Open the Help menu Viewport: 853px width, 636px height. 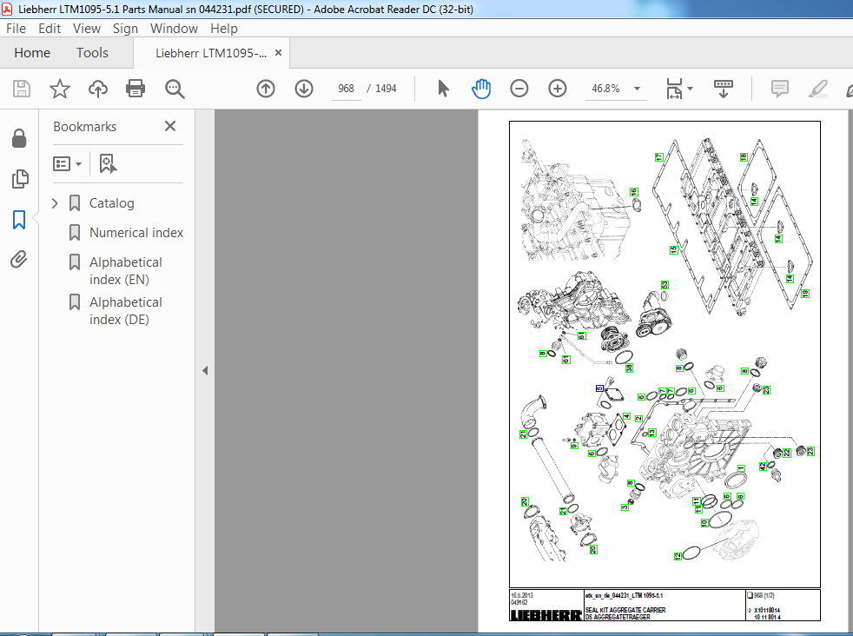tap(224, 29)
